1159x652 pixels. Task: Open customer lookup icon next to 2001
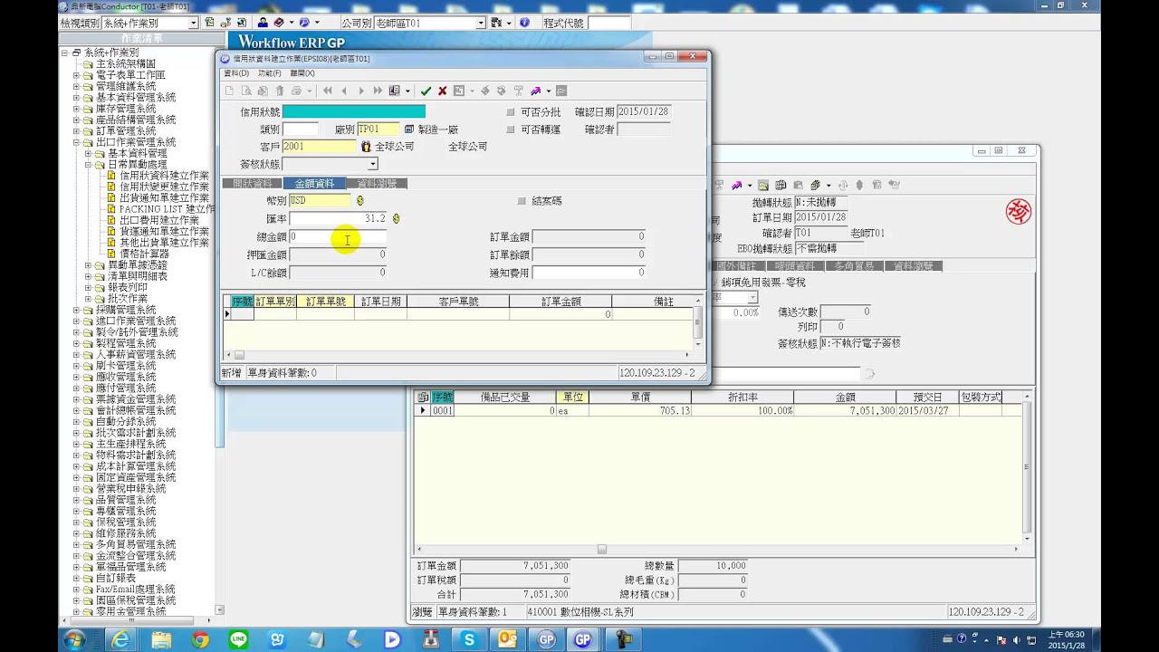366,146
